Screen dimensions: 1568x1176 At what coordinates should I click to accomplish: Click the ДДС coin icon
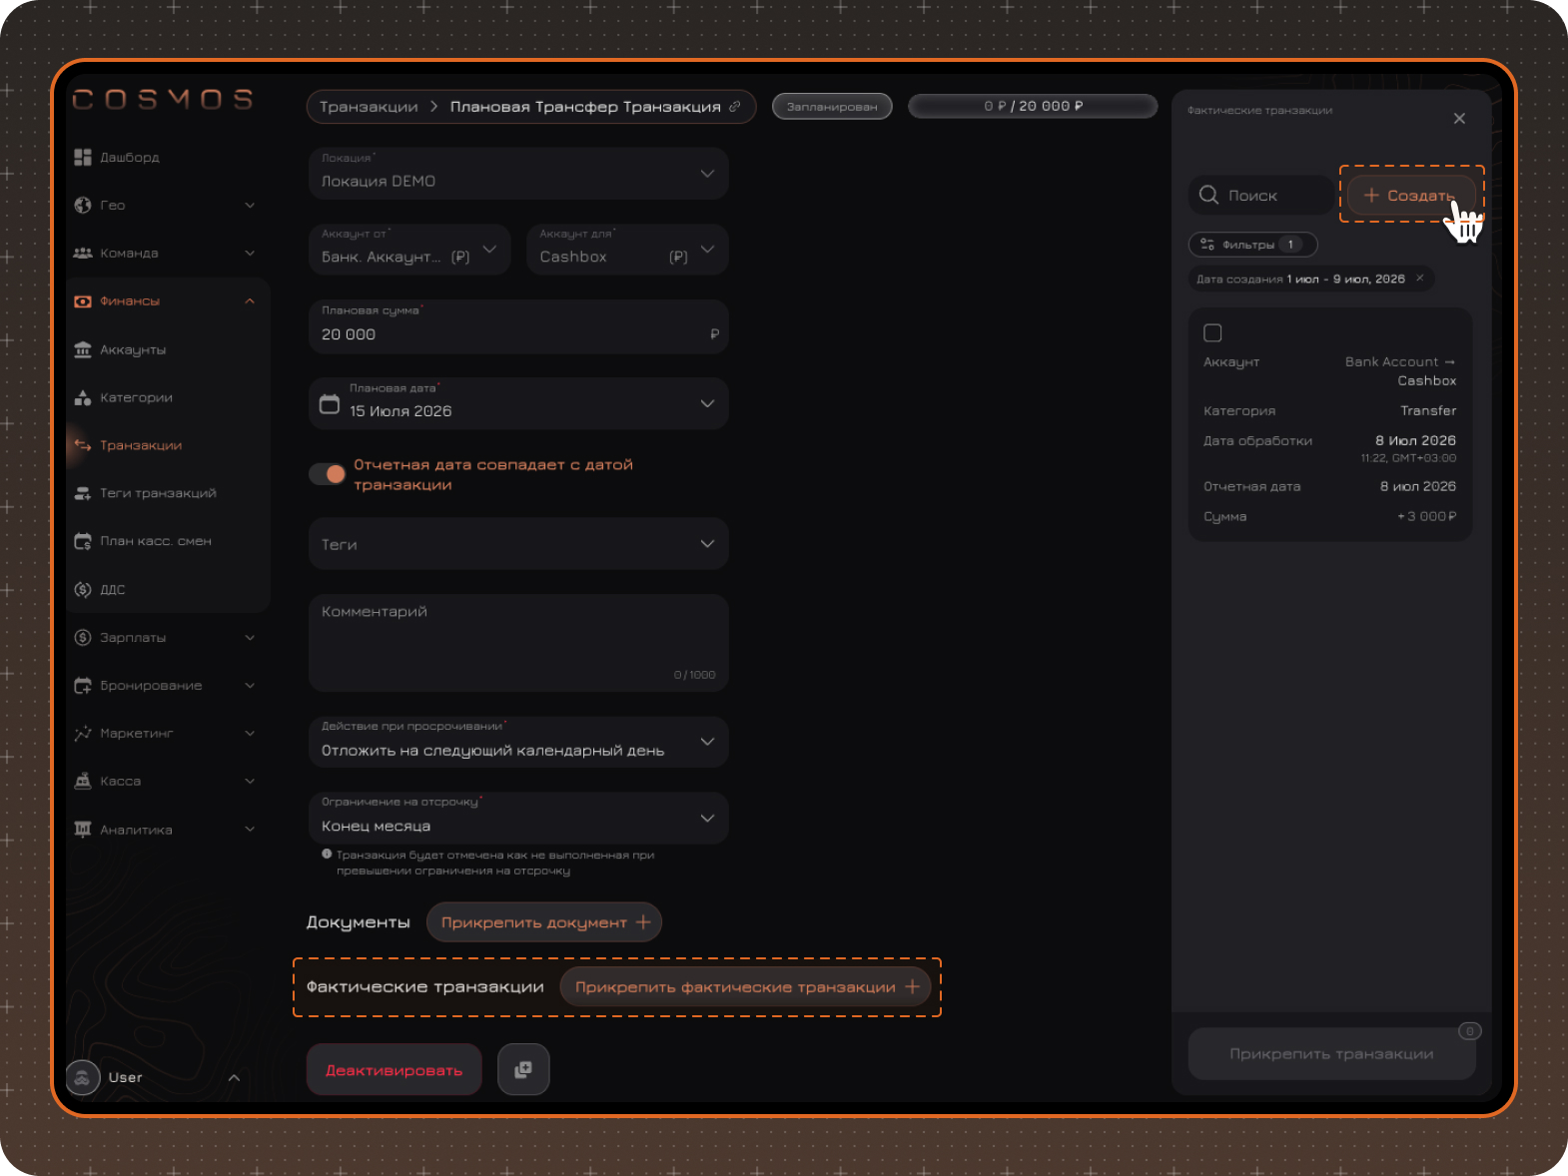tap(83, 589)
